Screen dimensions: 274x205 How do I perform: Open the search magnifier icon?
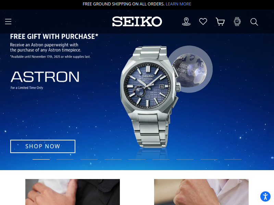pos(254,22)
